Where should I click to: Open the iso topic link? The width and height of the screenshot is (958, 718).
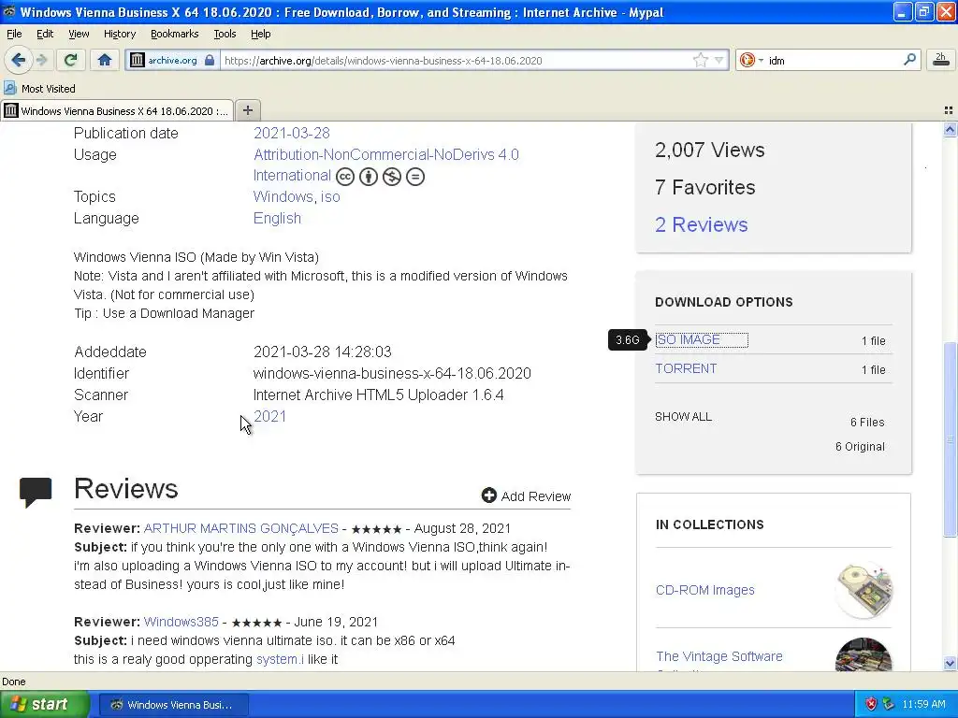click(x=330, y=196)
